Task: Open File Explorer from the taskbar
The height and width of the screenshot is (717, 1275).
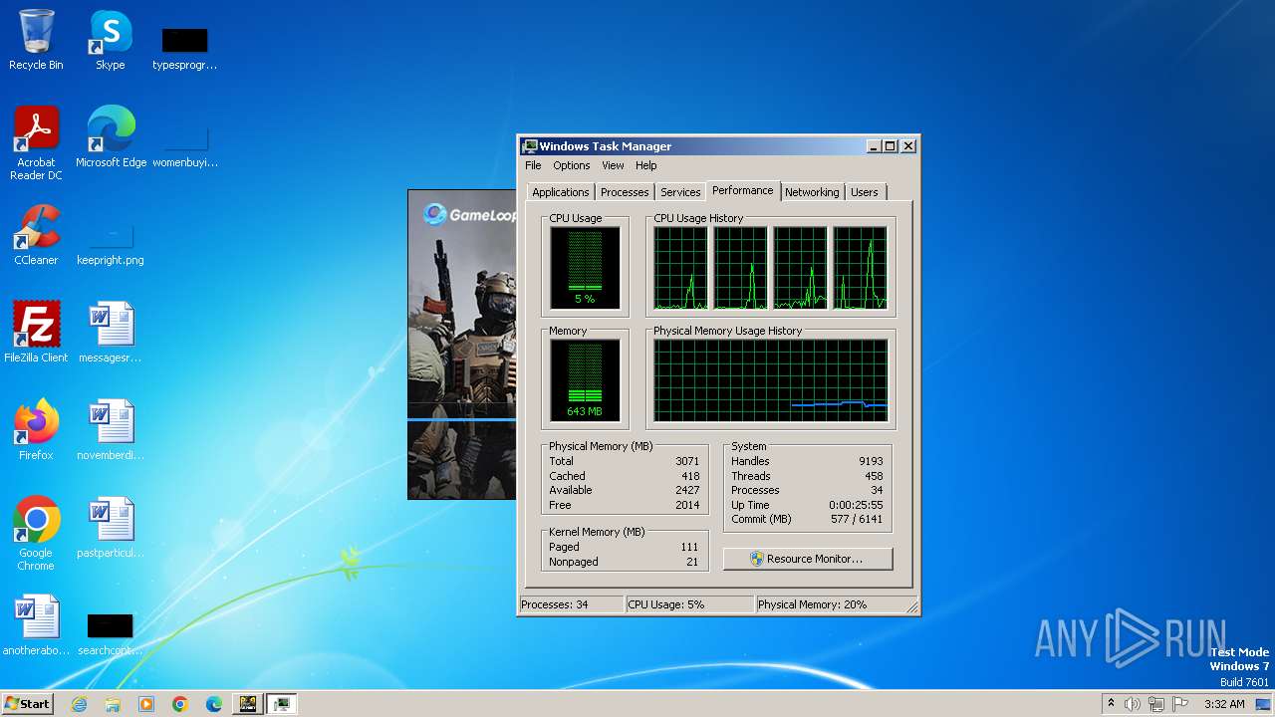Action: coord(113,704)
